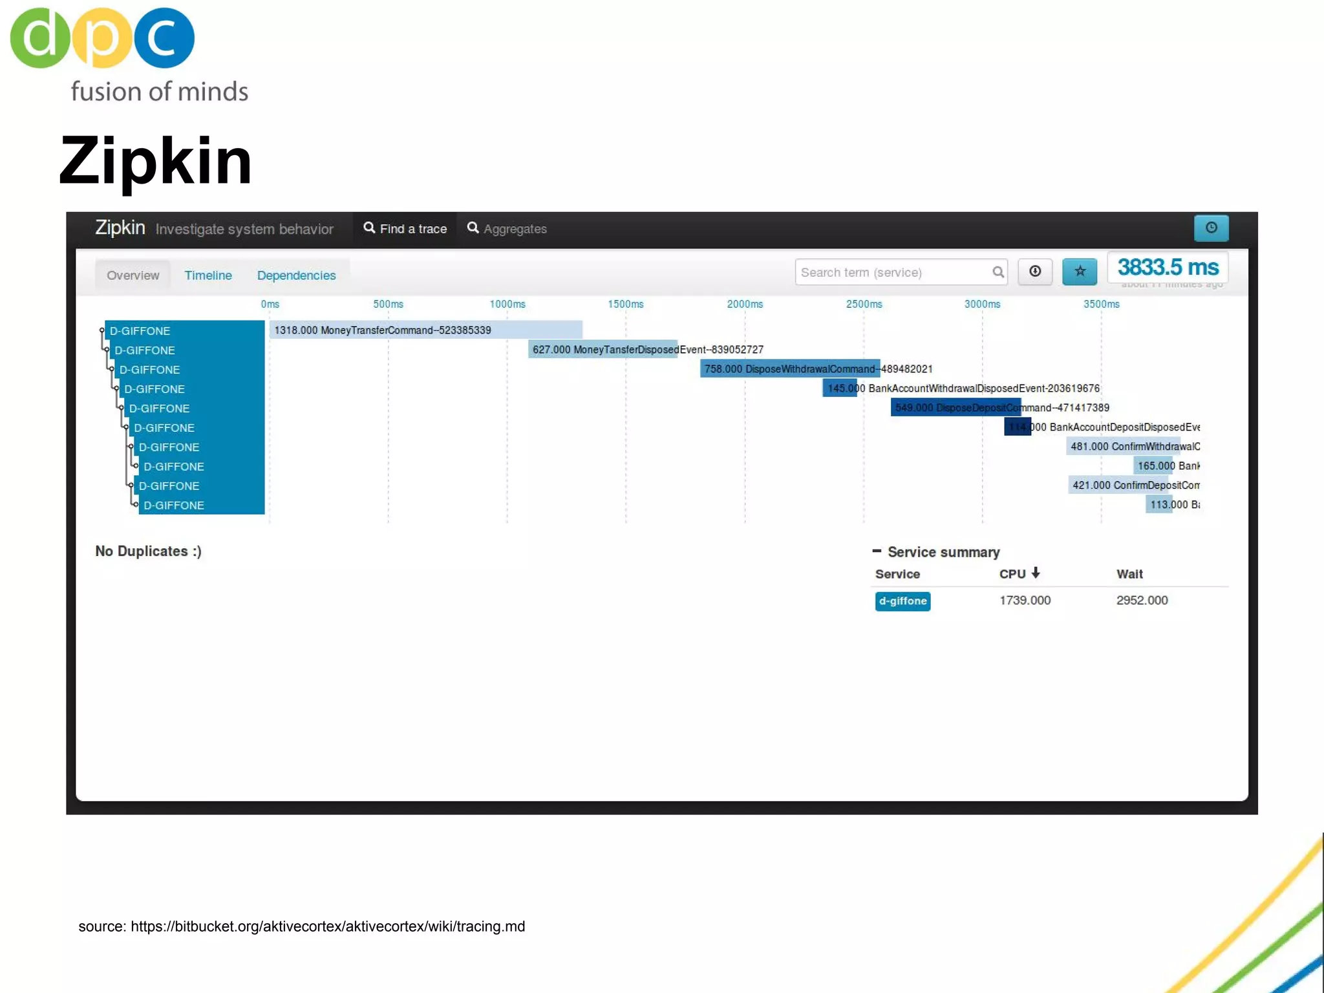Sort by the Wait column header

[1129, 574]
